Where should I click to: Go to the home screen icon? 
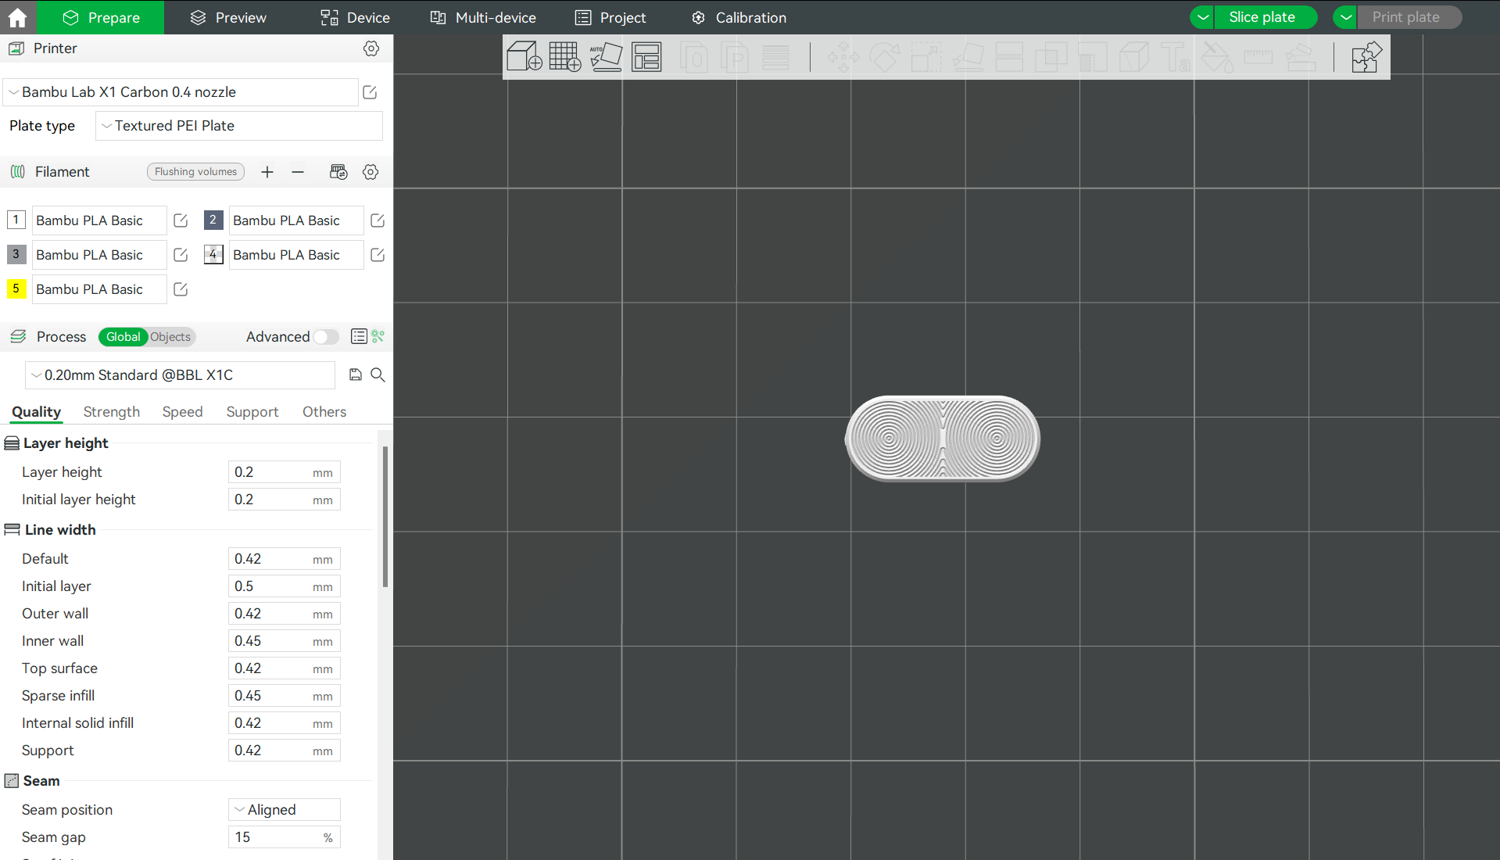coord(17,17)
